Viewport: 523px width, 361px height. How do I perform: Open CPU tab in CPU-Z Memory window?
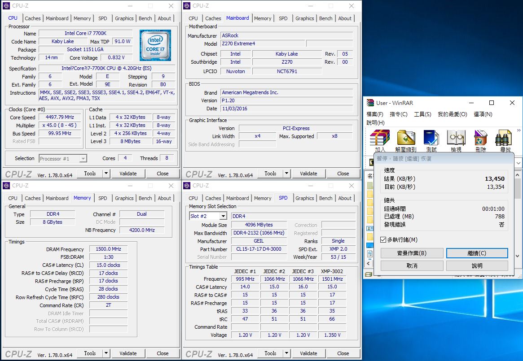(x=13, y=198)
